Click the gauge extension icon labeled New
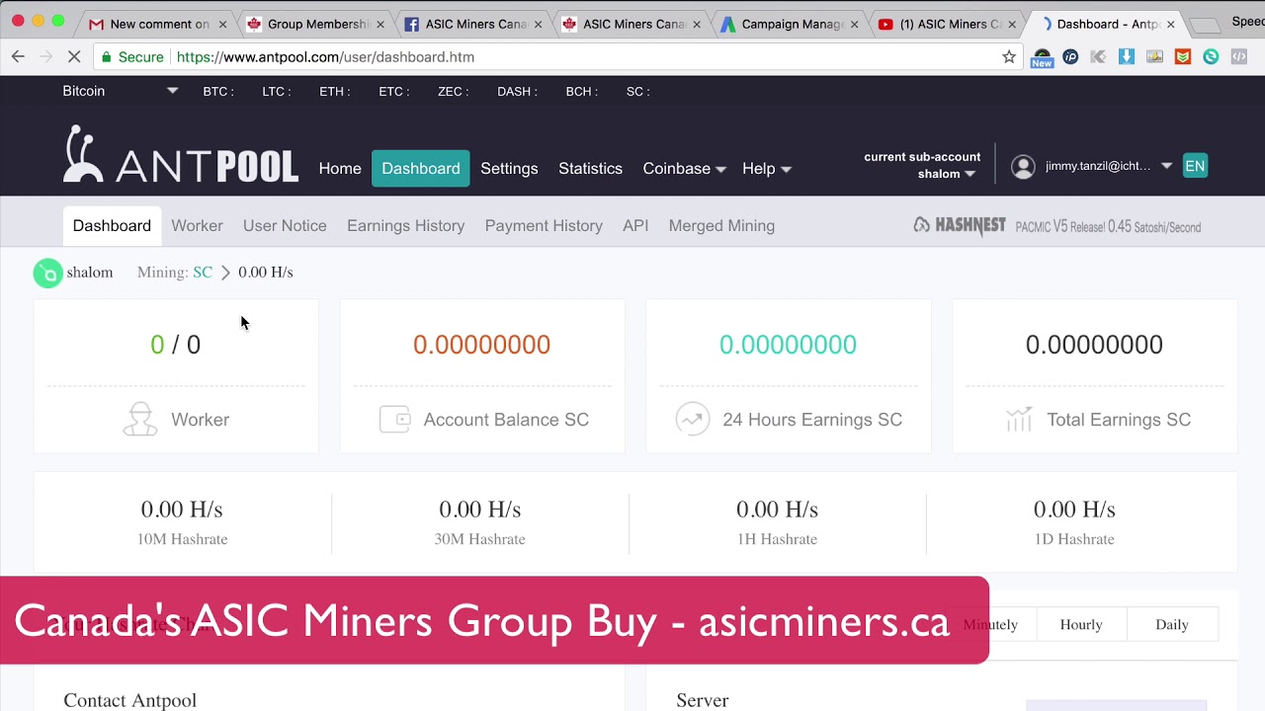 point(1042,58)
